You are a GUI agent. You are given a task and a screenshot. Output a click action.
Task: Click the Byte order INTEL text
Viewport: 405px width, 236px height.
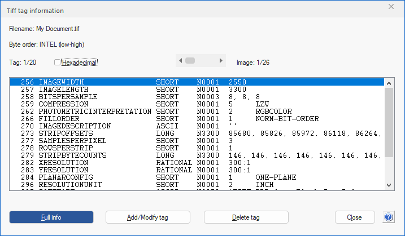click(x=47, y=44)
